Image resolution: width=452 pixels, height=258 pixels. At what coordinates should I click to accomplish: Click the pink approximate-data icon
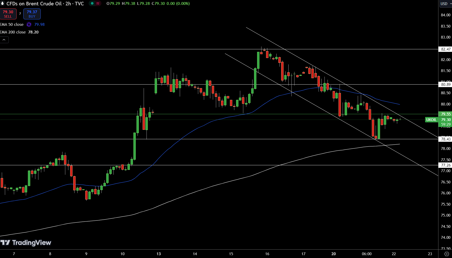(98, 4)
